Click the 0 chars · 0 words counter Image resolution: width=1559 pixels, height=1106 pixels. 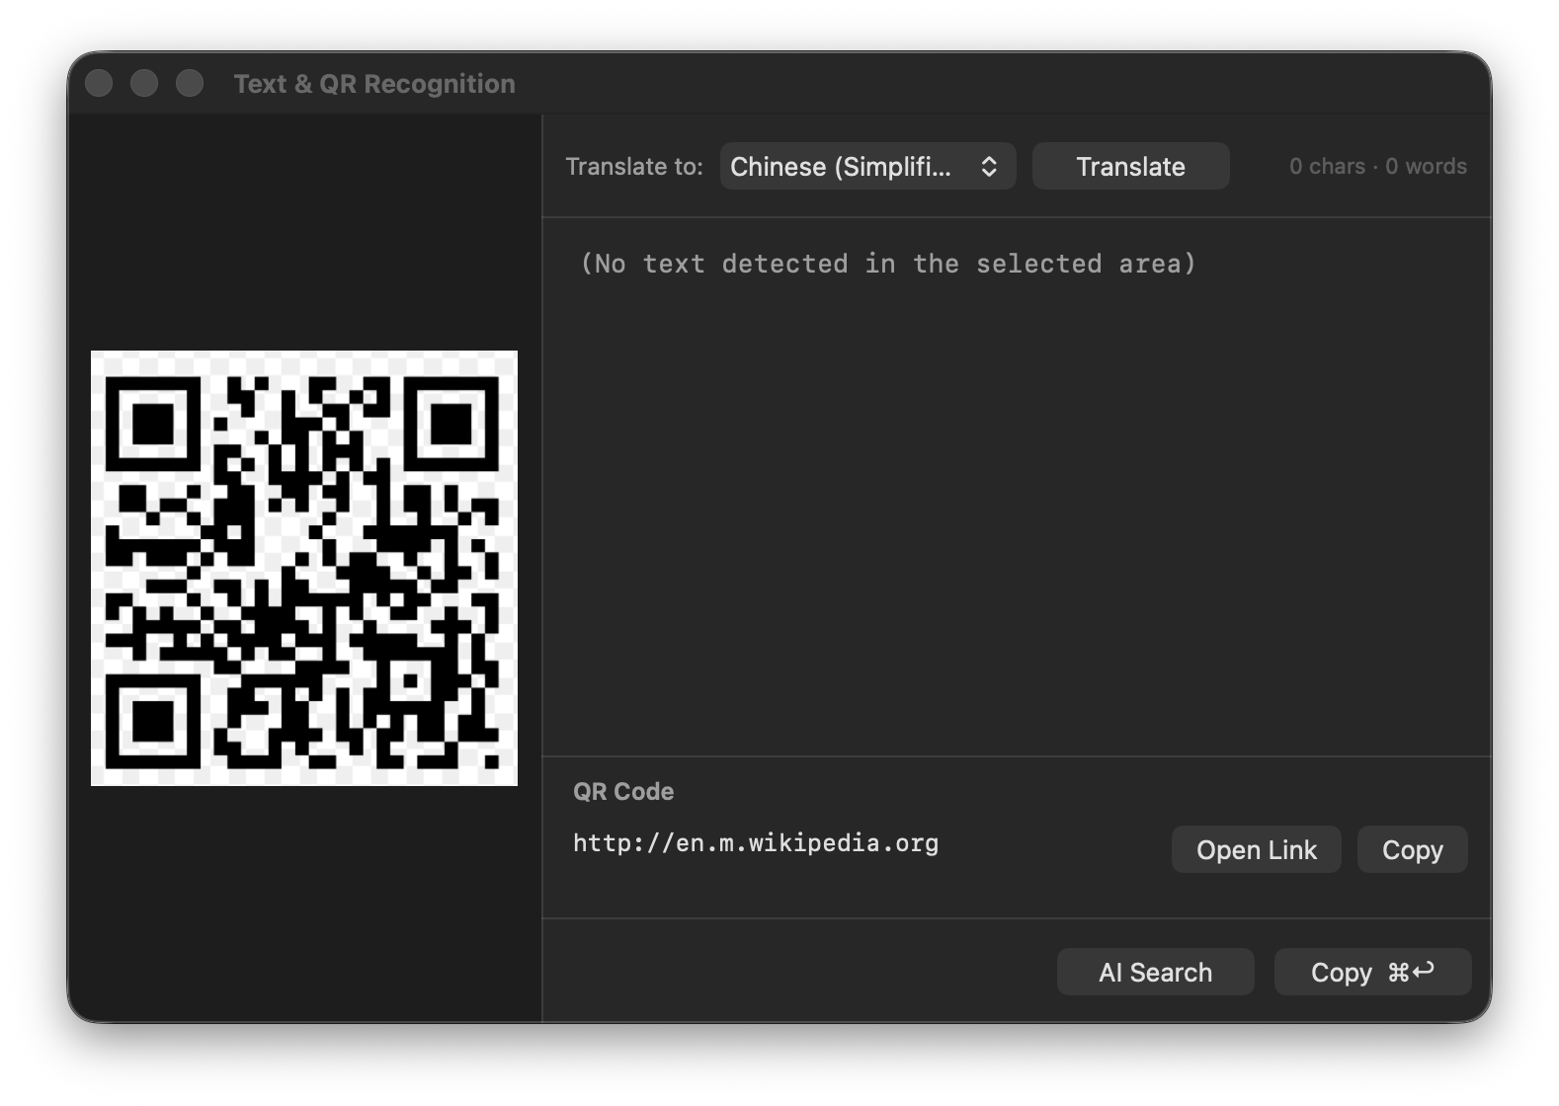tap(1377, 166)
